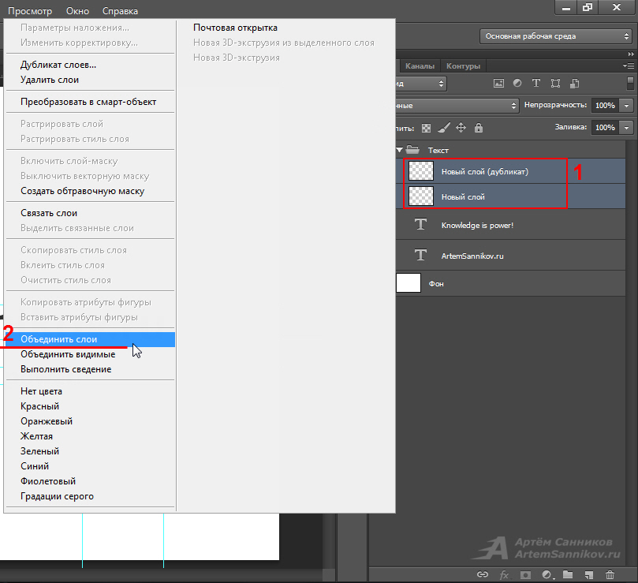Choose Создать обтравочную маску
The width and height of the screenshot is (638, 583).
(x=90, y=191)
